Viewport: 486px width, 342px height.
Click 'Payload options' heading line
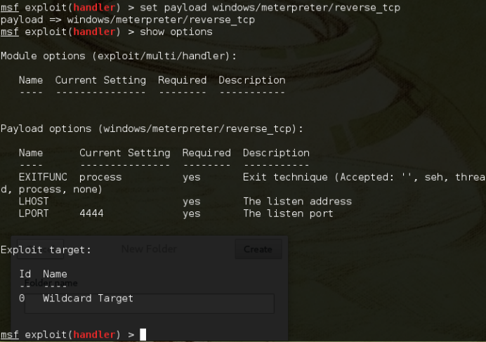[152, 129]
